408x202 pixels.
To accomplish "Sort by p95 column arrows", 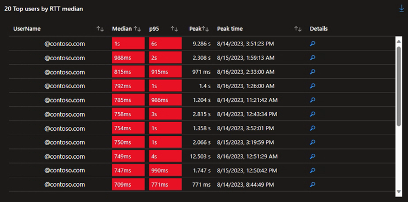I will pyautogui.click(x=174, y=29).
